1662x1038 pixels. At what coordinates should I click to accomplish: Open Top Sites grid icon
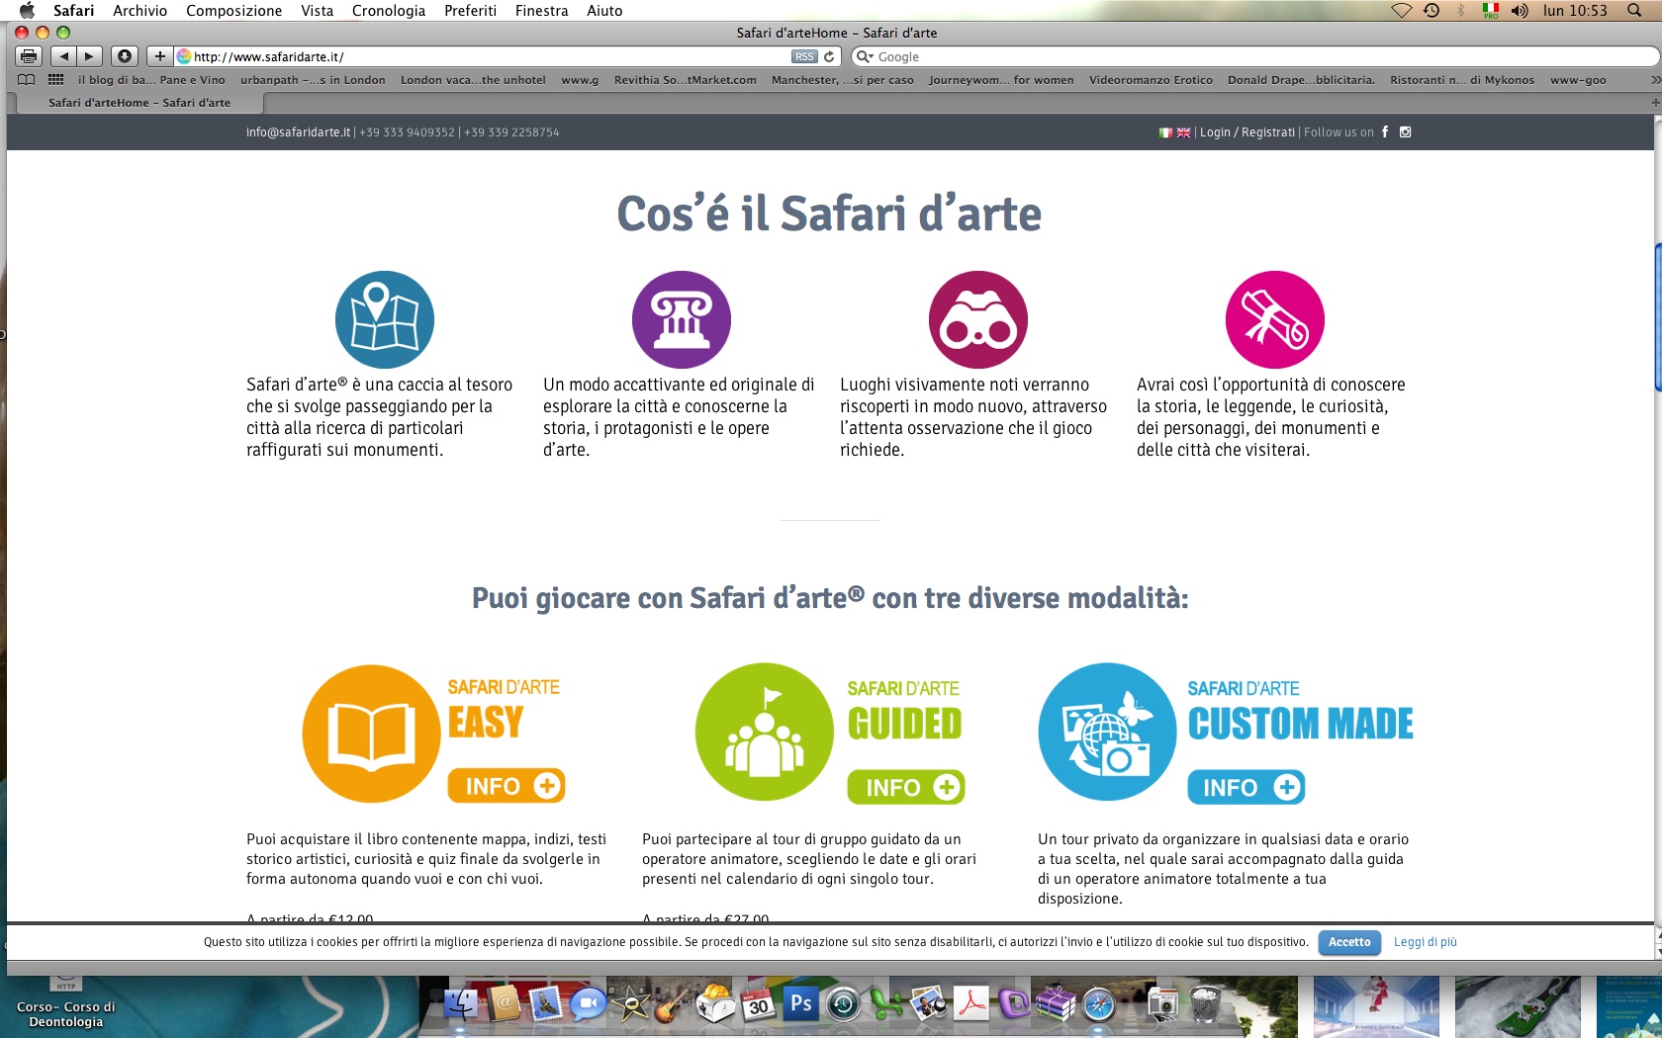[x=56, y=80]
